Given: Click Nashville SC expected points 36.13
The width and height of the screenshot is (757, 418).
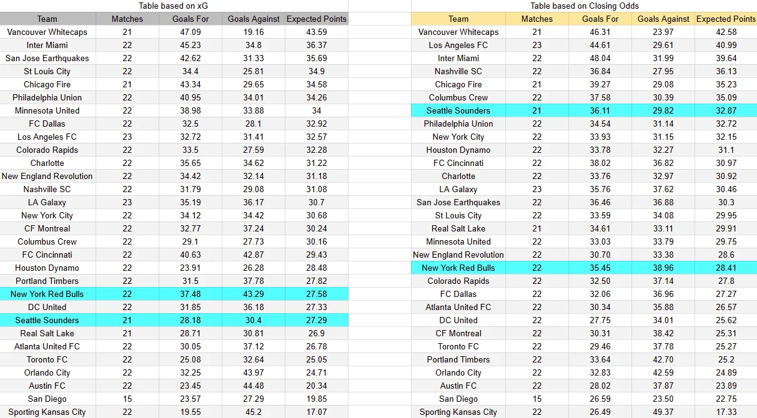Looking at the screenshot, I should [x=726, y=71].
